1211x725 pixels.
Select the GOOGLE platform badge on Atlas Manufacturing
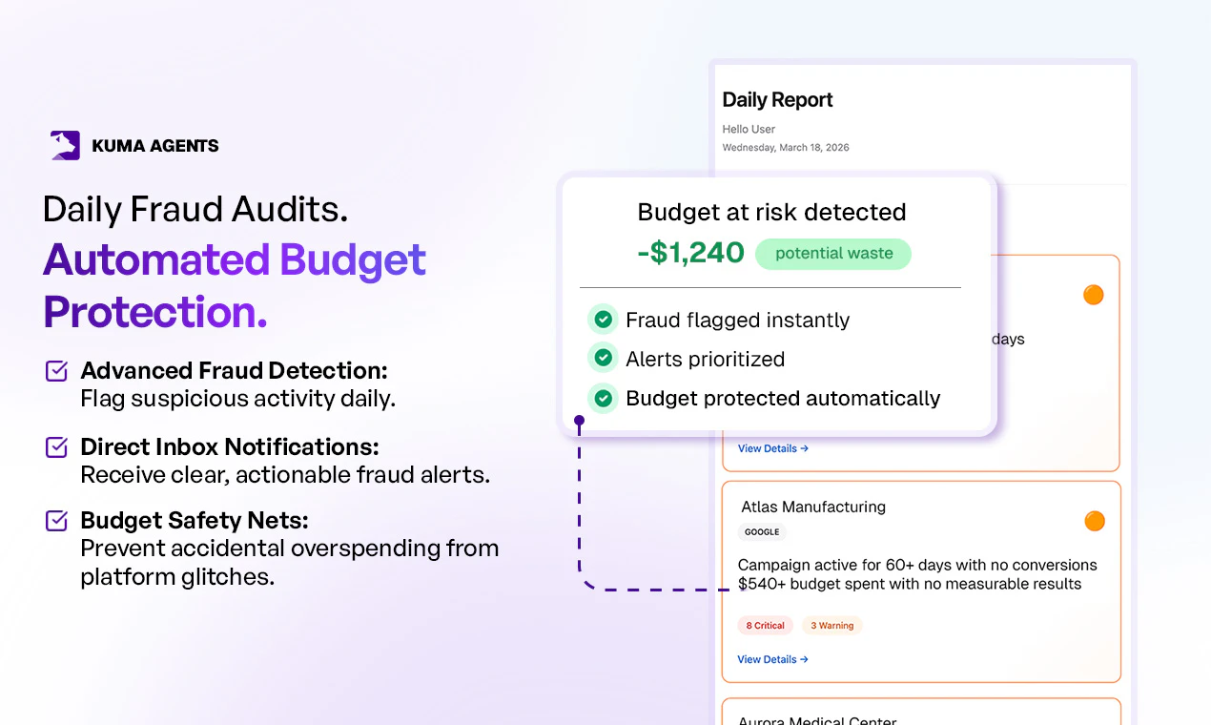pyautogui.click(x=762, y=532)
